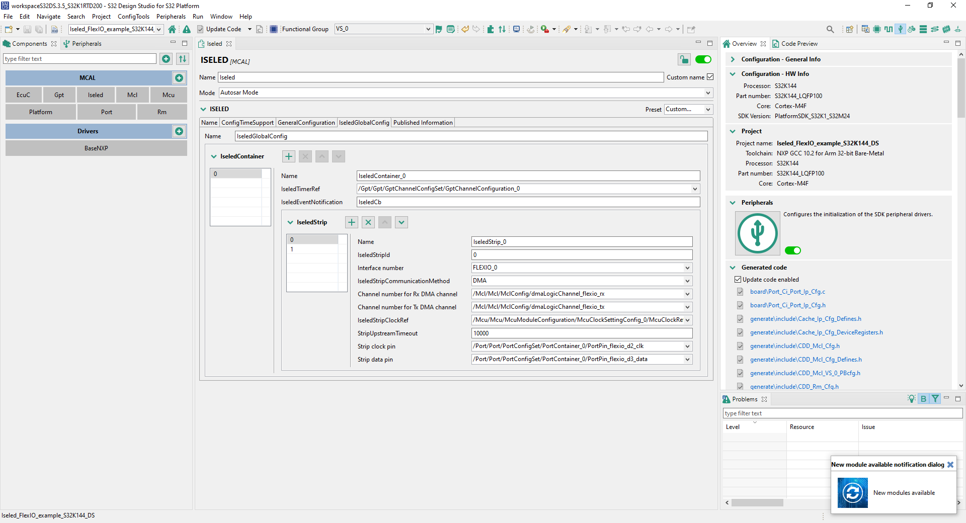Select the Platform component button
The height and width of the screenshot is (523, 966).
(41, 112)
